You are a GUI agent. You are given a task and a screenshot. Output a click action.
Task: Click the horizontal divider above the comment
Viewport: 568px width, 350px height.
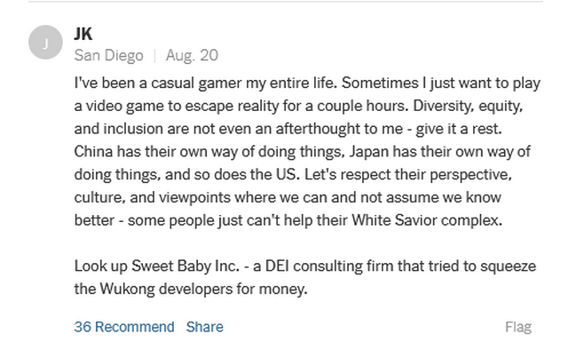[286, 2]
